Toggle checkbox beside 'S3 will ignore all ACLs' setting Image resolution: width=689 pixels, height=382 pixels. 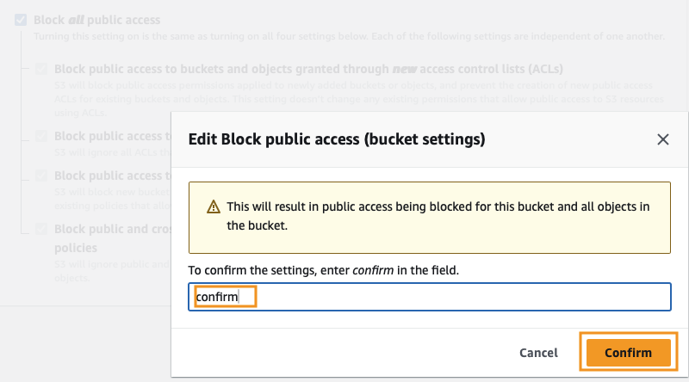point(41,136)
